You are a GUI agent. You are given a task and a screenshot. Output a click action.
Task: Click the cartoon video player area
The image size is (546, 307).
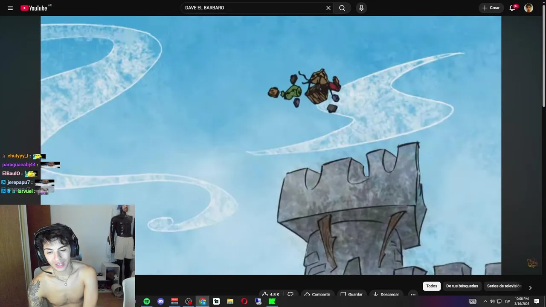coord(271,145)
